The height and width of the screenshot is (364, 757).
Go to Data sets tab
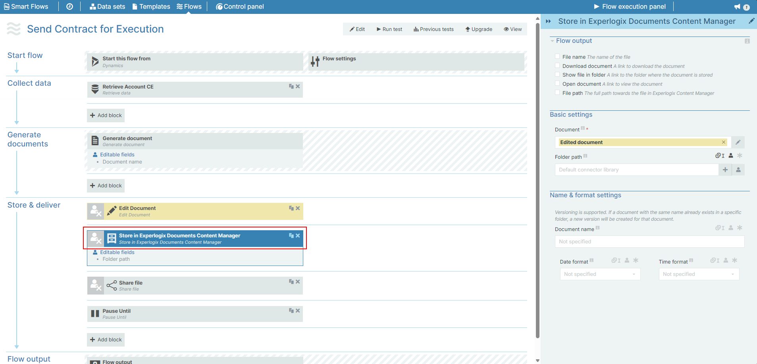pyautogui.click(x=107, y=6)
